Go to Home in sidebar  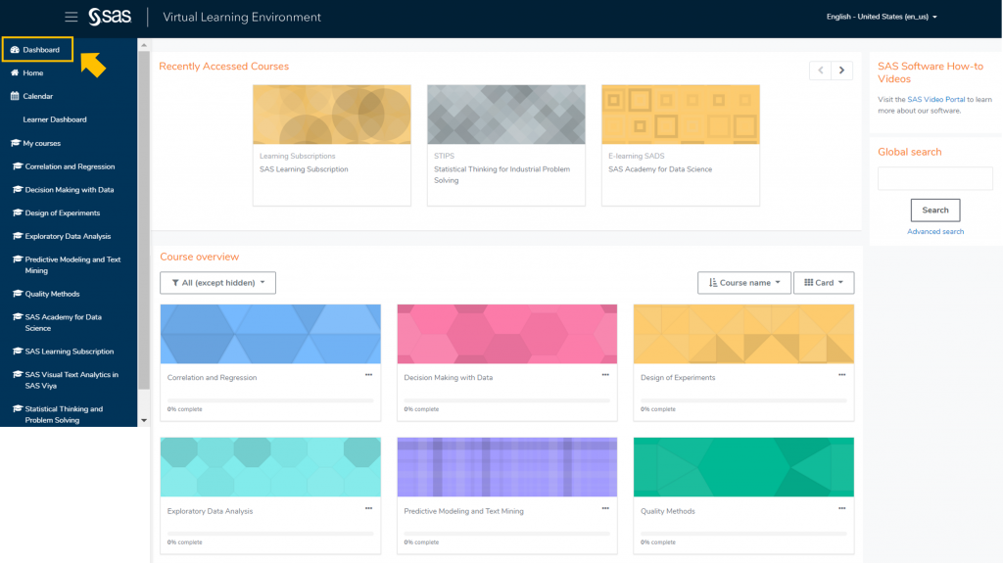[x=33, y=72]
